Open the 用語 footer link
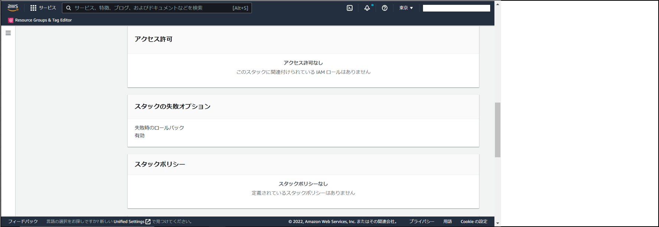Screen dimensions: 659x227 coord(447,221)
